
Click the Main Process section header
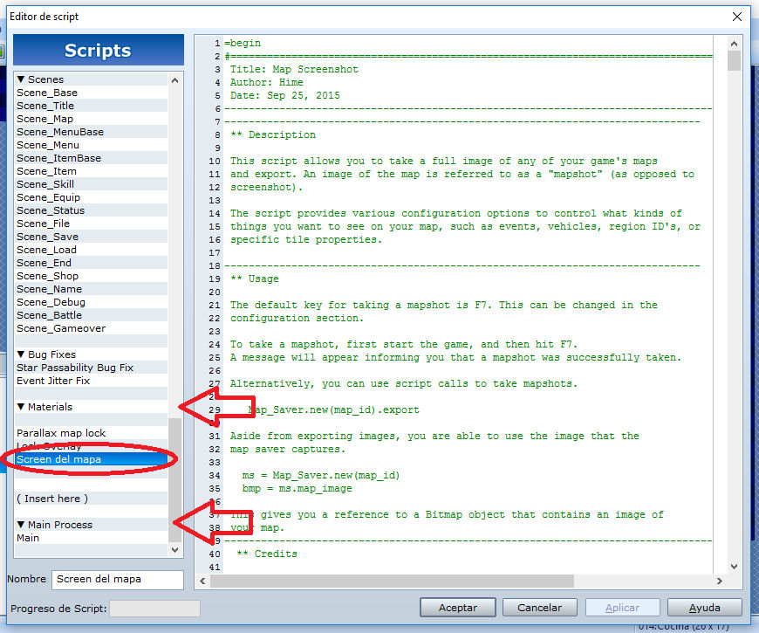(x=92, y=525)
